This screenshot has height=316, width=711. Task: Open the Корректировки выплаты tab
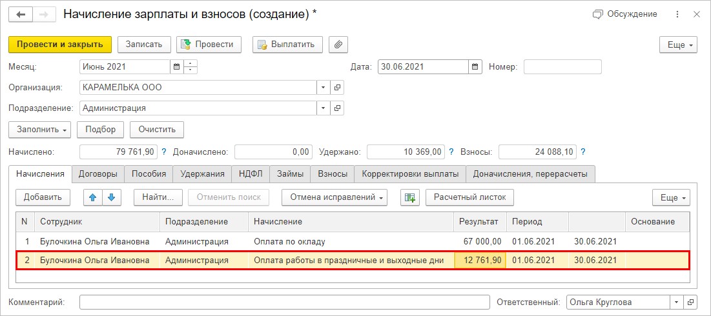pyautogui.click(x=410, y=174)
